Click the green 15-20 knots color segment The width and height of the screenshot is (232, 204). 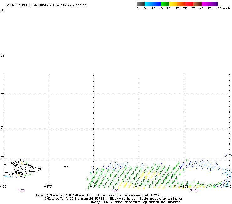(165, 4)
